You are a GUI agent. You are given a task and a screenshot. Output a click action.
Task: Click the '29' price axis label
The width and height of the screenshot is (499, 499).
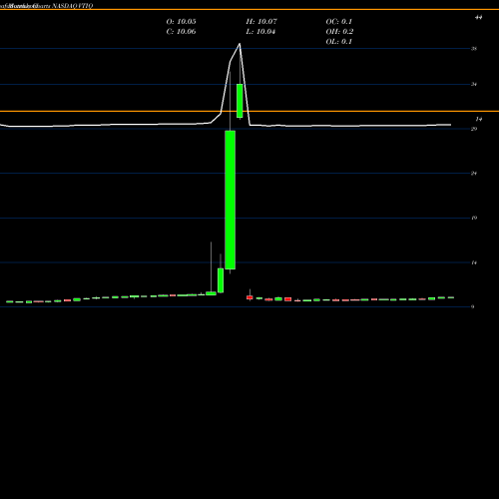pyautogui.click(x=474, y=129)
